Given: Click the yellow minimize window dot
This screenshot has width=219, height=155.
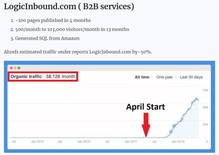Looking at the screenshot, I should pos(15,68).
